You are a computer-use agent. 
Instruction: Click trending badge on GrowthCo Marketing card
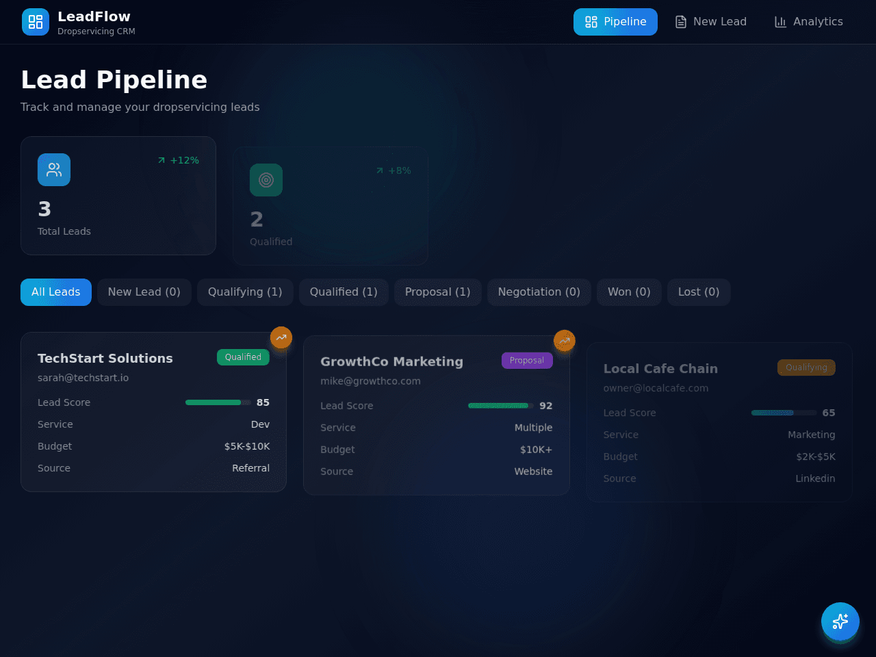click(x=565, y=340)
